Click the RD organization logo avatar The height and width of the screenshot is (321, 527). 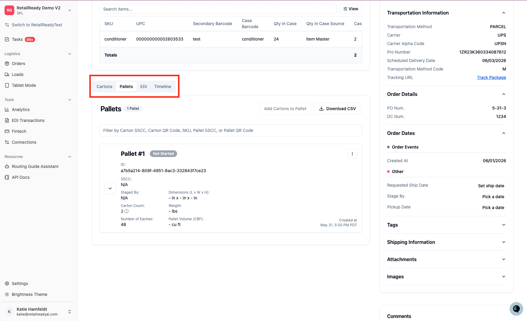coord(9,10)
